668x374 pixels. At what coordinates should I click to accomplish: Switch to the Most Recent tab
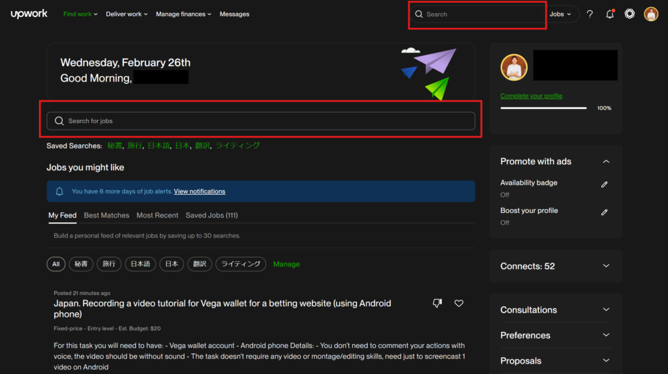coord(157,215)
